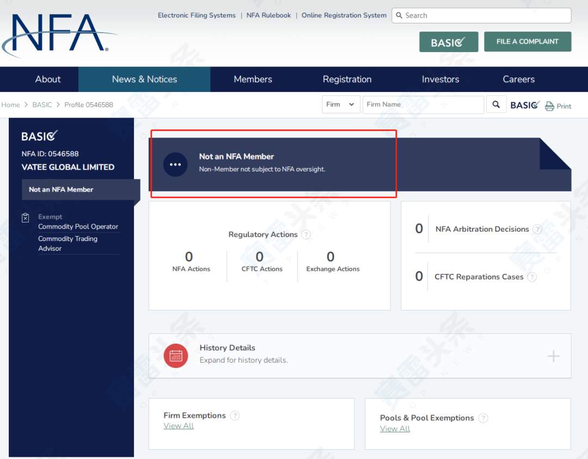
Task: Click the green BASIC button
Action: point(449,42)
